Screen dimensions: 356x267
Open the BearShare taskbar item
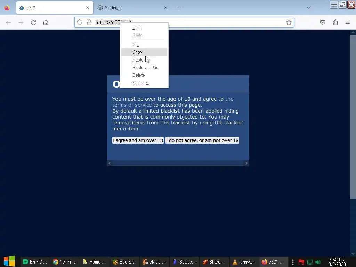(124, 262)
